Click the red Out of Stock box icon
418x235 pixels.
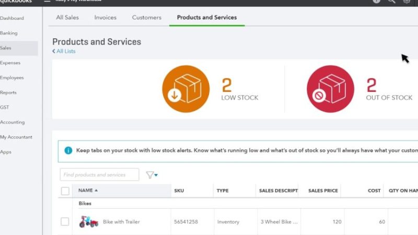coord(330,89)
